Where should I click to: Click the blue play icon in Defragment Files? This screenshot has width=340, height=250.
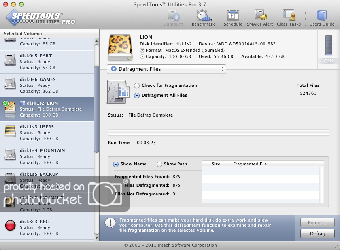113,69
